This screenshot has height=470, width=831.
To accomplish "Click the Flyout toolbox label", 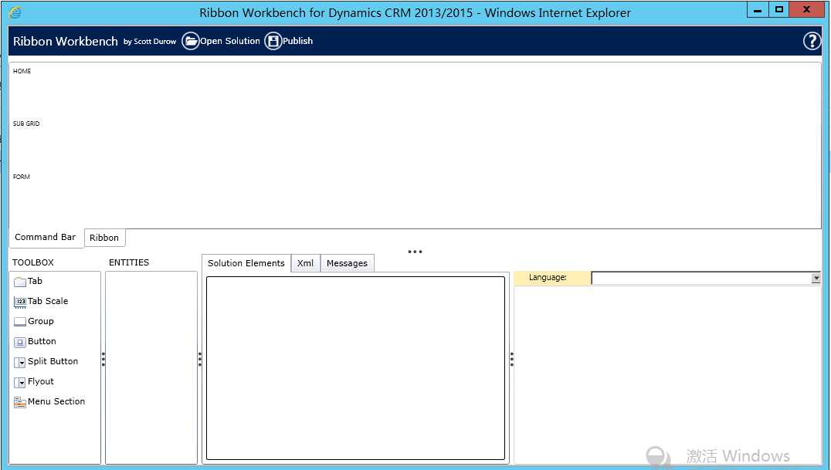I will [41, 381].
